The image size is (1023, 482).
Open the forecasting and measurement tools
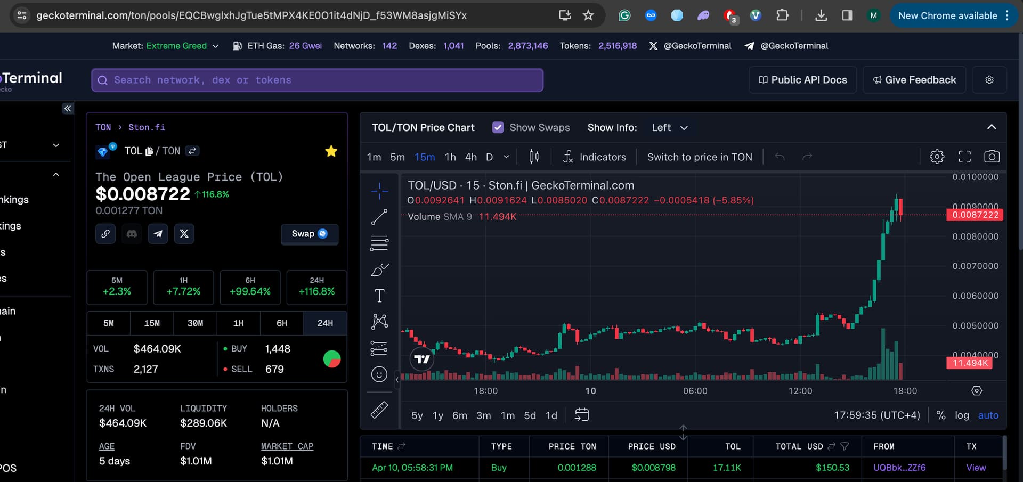tap(379, 348)
